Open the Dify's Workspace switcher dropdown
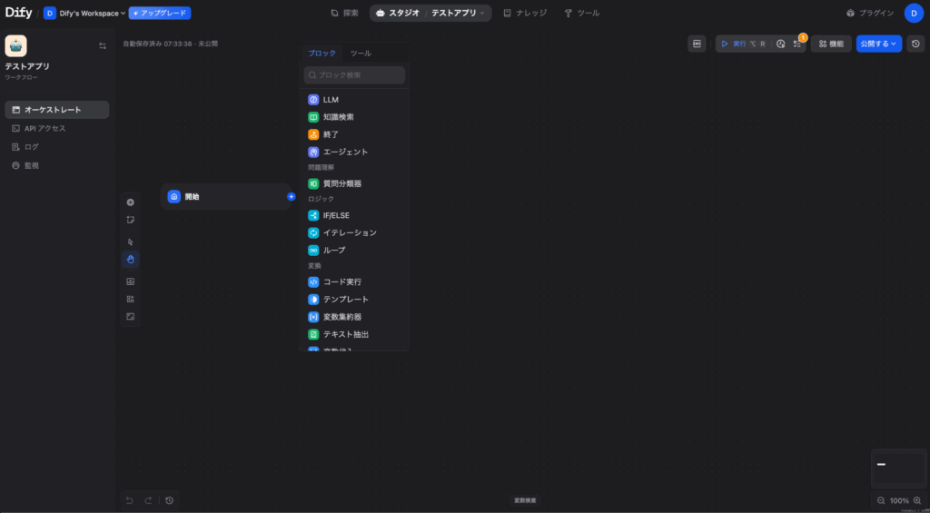930x513 pixels. tap(84, 14)
